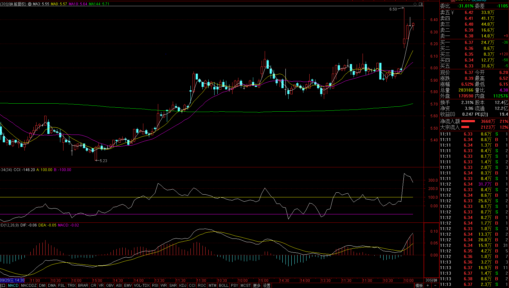Select the PSY indicator tab
The image size is (509, 288).
[235, 286]
